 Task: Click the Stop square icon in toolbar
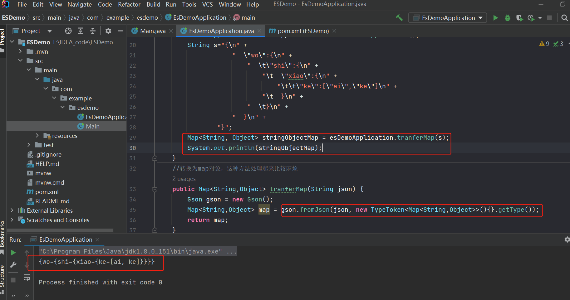point(549,18)
